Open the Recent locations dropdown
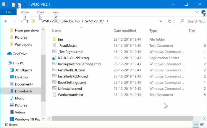207x128 pixels. [21, 21]
